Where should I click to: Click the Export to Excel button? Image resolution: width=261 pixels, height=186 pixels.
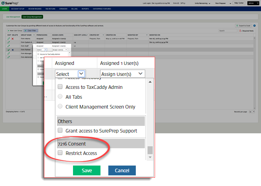tap(243, 26)
